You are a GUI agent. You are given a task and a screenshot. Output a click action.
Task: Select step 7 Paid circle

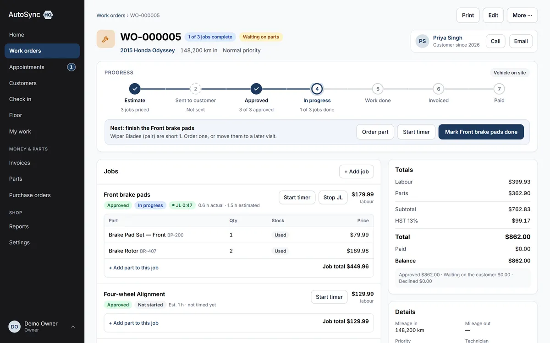click(x=499, y=89)
